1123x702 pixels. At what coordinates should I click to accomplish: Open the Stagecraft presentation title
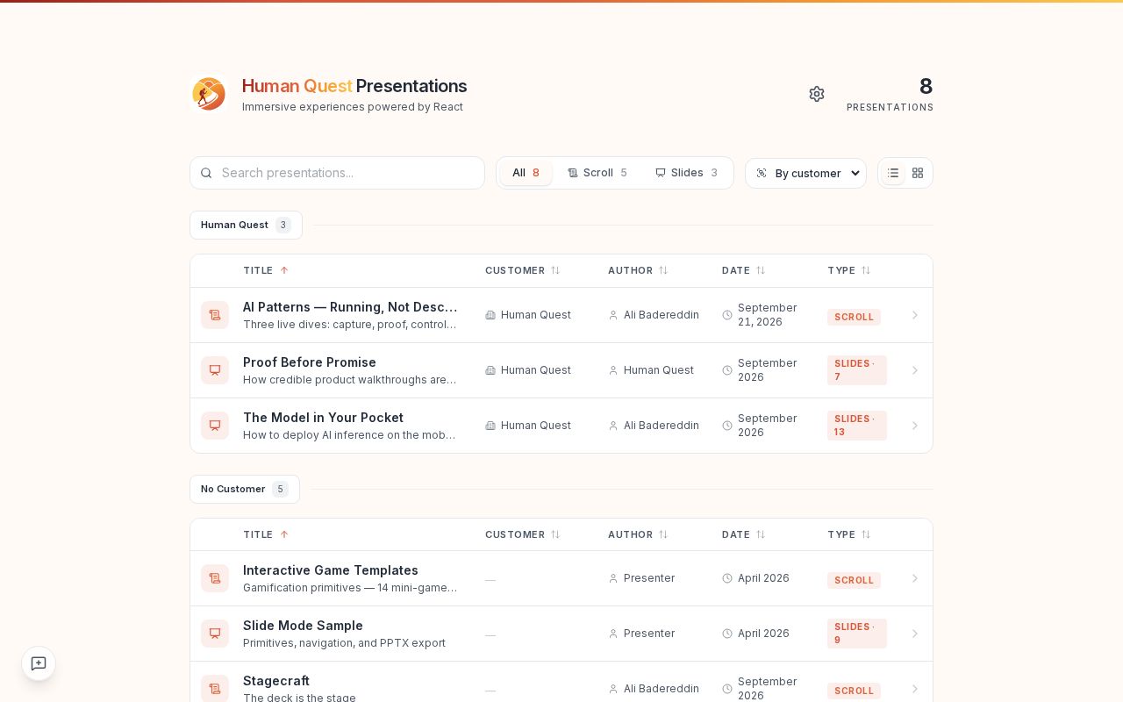pos(276,681)
